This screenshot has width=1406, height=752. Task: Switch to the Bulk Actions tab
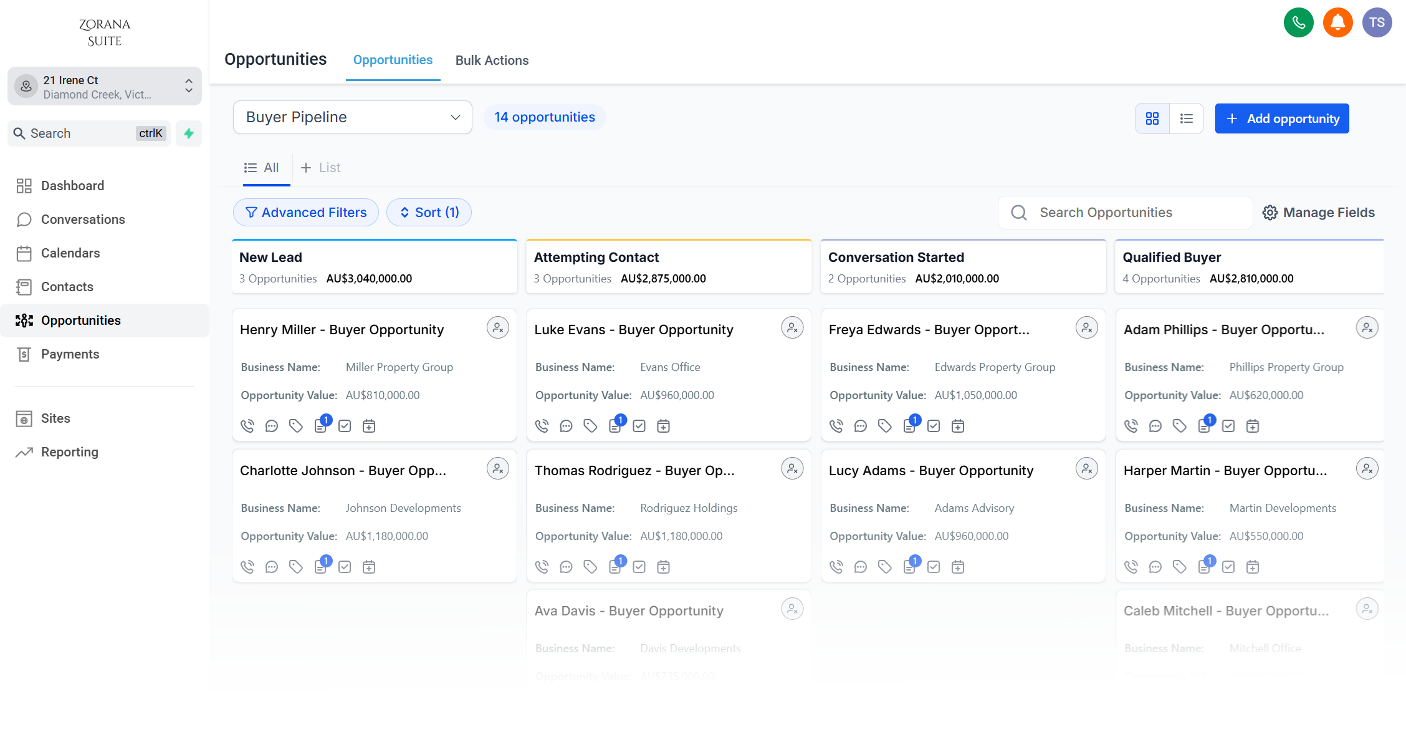[x=492, y=60]
